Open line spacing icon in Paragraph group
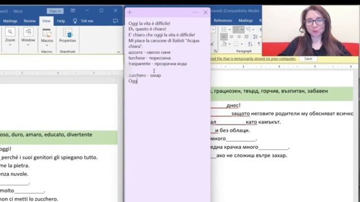This screenshot has width=360, height=202. pyautogui.click(x=255, y=36)
